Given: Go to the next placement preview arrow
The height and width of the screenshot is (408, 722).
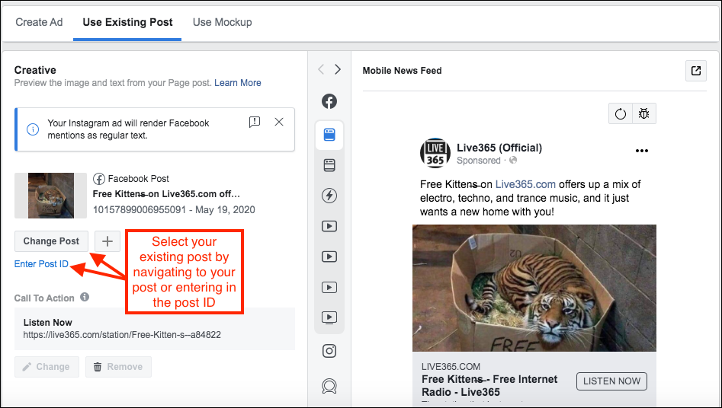Looking at the screenshot, I should [x=338, y=69].
